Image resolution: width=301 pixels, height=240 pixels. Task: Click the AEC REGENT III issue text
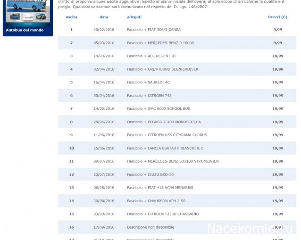point(151,56)
